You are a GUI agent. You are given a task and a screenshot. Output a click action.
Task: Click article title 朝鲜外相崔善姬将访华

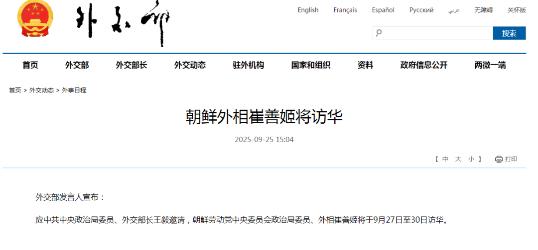tap(264, 117)
